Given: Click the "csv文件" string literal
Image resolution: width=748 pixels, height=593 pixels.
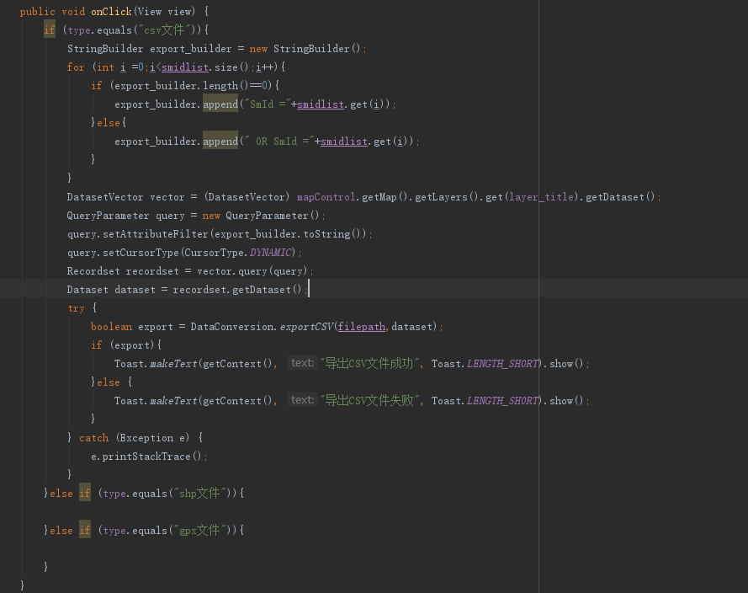Looking at the screenshot, I should click(163, 30).
